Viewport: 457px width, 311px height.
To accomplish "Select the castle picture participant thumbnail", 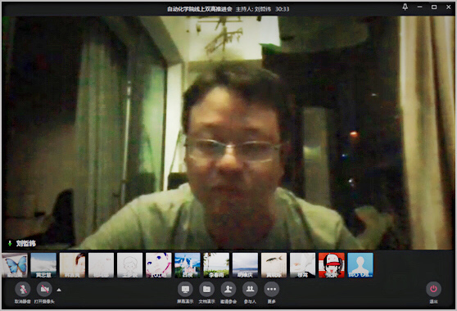I will [x=188, y=265].
